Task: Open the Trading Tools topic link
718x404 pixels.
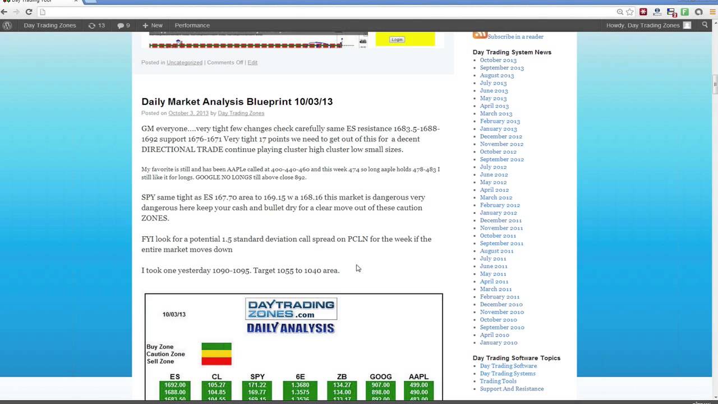Action: 498,381
